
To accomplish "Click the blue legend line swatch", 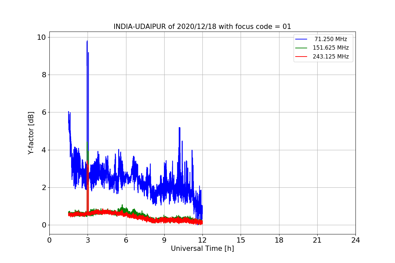I will point(302,39).
